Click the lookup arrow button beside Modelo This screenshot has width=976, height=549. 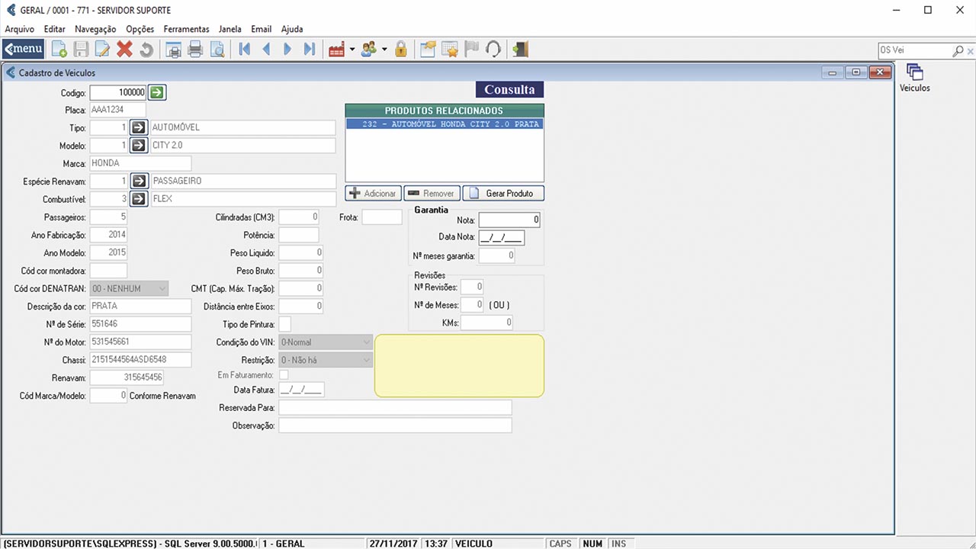(x=138, y=145)
